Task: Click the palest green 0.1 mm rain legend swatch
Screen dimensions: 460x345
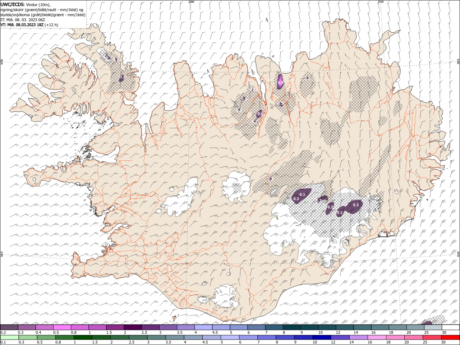Action: coord(9,338)
